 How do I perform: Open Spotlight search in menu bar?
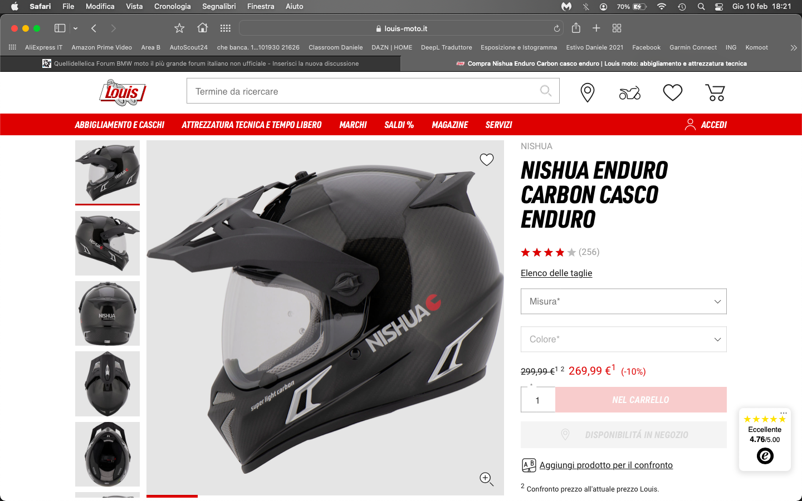(x=701, y=7)
